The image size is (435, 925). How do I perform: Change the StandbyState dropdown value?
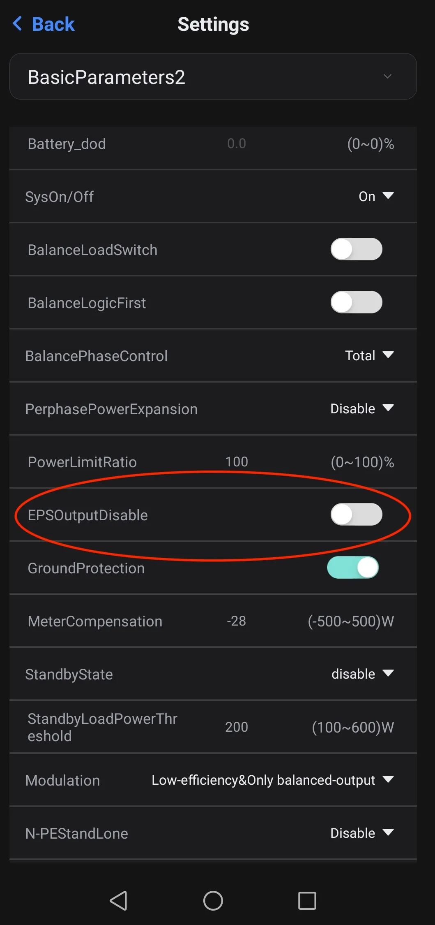(363, 674)
